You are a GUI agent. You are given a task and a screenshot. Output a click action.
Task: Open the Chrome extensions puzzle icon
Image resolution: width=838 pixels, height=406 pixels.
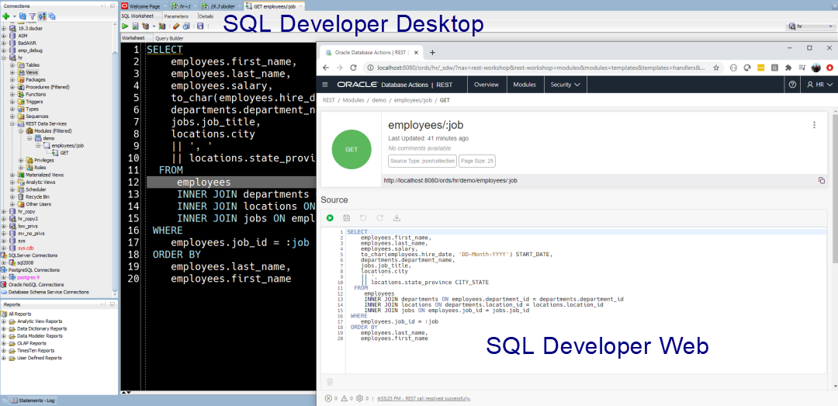tap(788, 68)
